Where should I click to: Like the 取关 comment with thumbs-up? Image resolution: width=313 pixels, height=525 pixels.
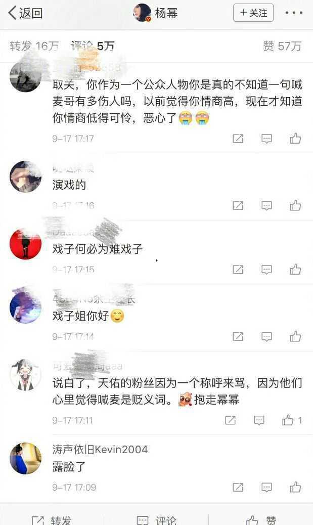pos(295,138)
